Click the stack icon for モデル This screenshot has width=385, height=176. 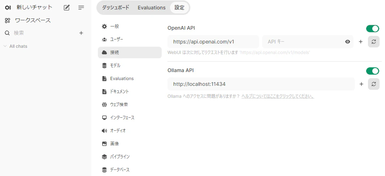click(x=104, y=66)
